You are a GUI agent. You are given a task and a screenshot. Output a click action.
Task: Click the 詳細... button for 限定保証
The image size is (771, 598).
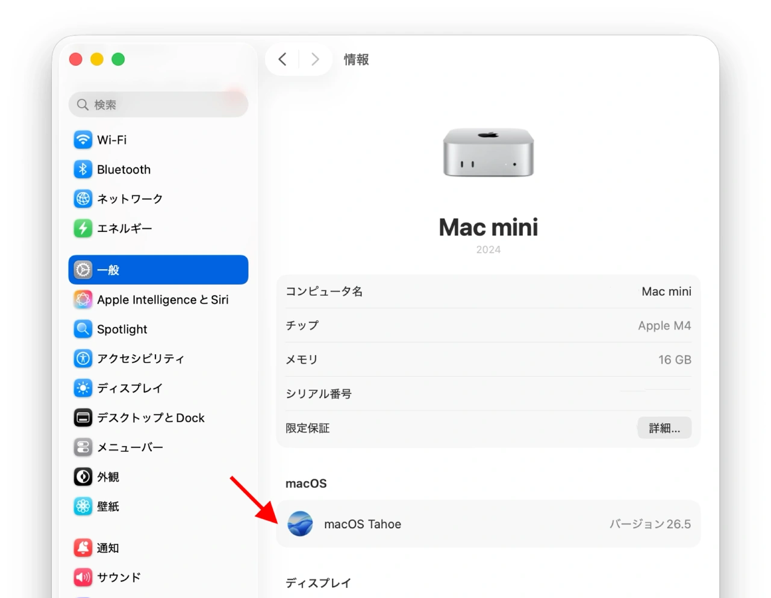tap(664, 428)
